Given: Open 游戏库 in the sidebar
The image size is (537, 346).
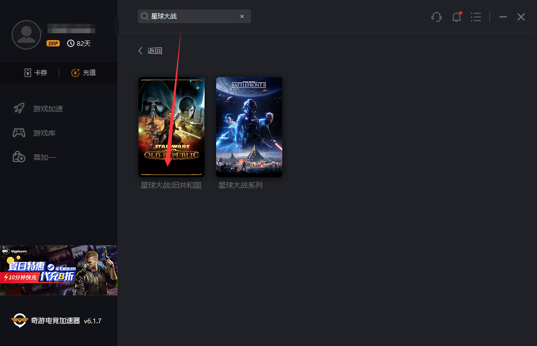Looking at the screenshot, I should coord(44,133).
